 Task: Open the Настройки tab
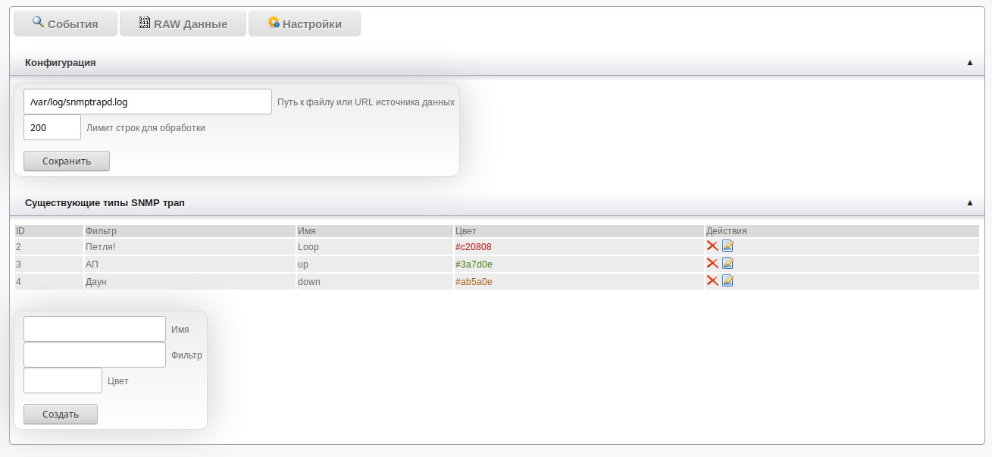coord(304,23)
